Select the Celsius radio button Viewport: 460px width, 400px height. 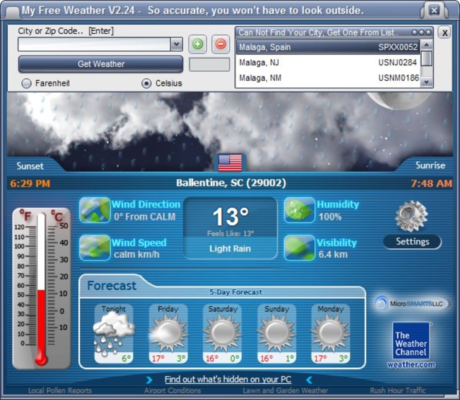tap(146, 83)
